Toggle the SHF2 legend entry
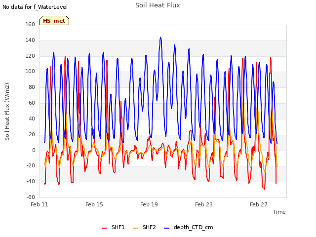 point(144,227)
